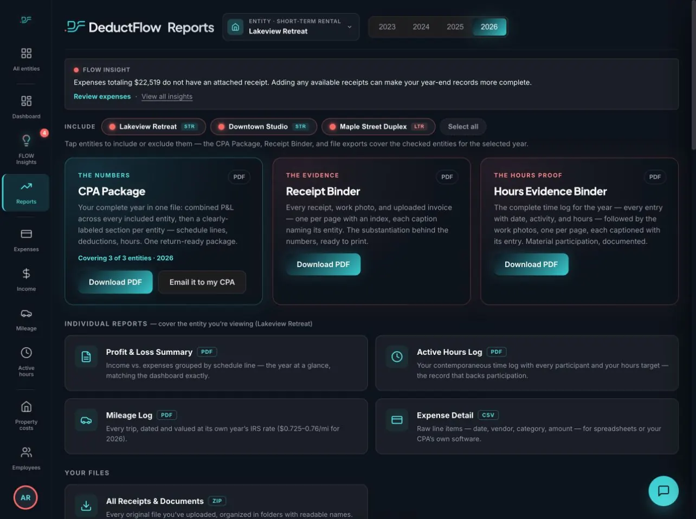This screenshot has width=696, height=519.
Task: Click the page vertical scrollbar
Action: pos(693,76)
